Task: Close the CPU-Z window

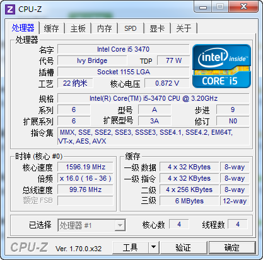Action: [244, 7]
